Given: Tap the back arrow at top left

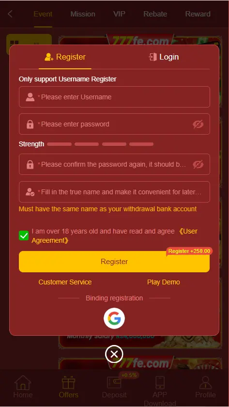Looking at the screenshot, I should 10,14.
